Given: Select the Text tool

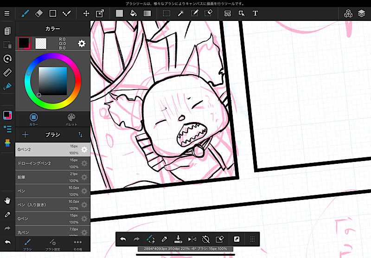Looking at the screenshot, I should point(255,13).
